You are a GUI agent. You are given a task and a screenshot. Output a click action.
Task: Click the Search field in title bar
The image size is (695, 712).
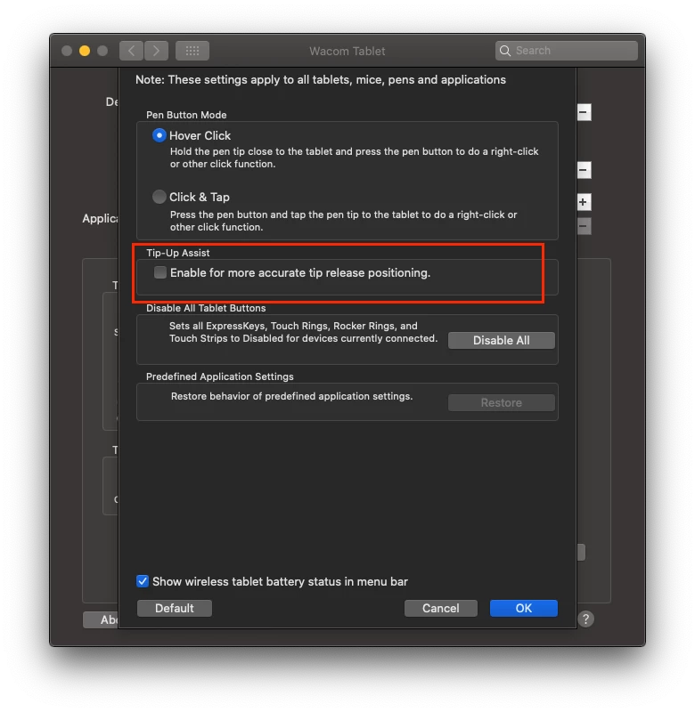[567, 51]
